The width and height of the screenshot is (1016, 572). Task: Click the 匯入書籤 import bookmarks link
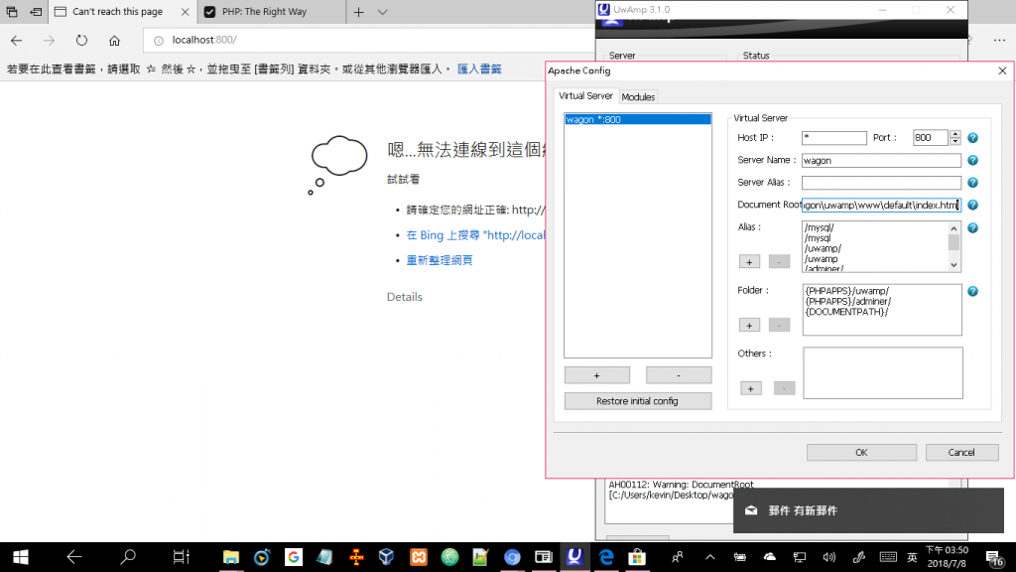point(479,69)
